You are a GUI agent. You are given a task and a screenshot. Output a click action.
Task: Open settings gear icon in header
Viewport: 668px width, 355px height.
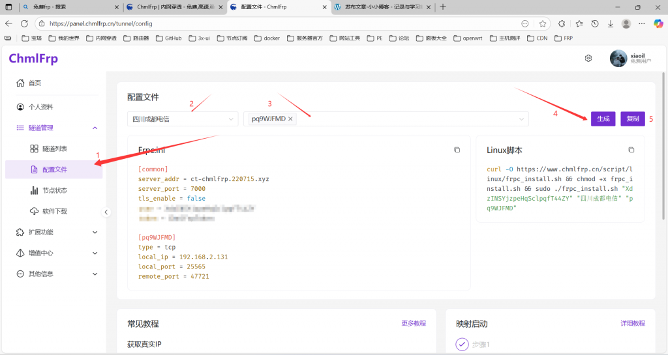click(x=588, y=58)
